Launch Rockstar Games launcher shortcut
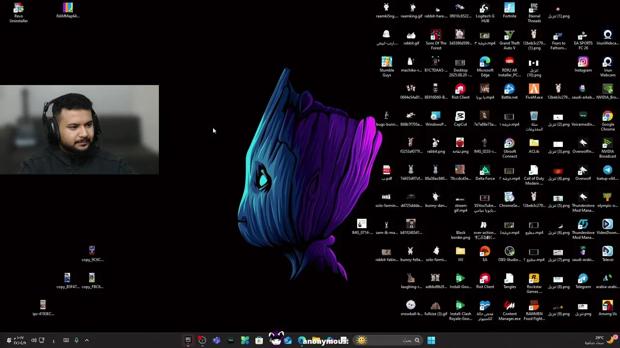 point(534,283)
